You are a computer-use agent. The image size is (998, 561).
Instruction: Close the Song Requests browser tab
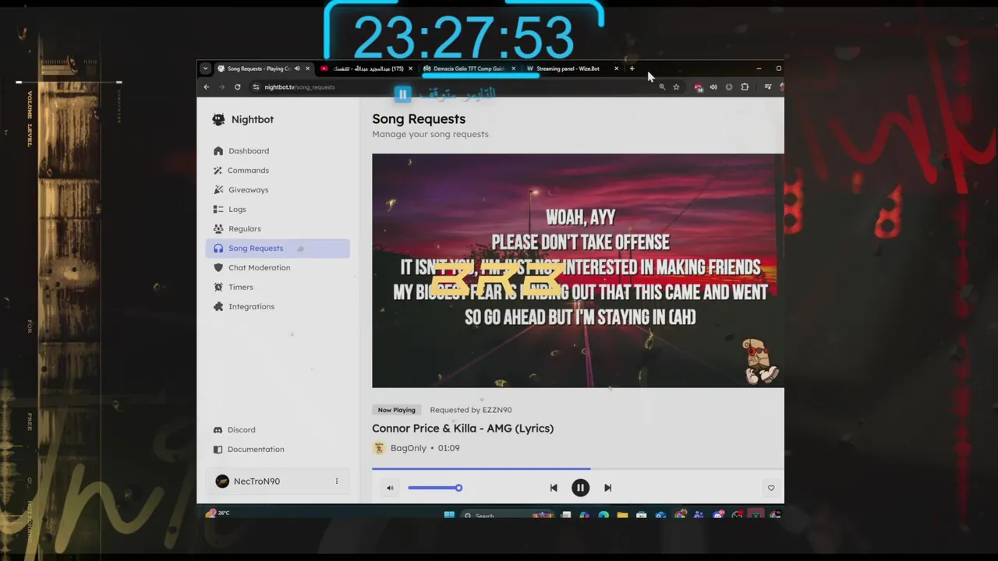point(307,69)
